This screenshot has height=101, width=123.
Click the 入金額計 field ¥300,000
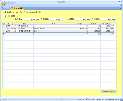click(57, 19)
